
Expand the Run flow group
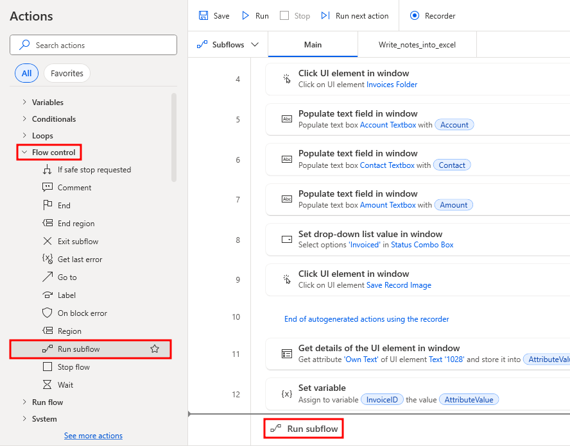(x=24, y=402)
